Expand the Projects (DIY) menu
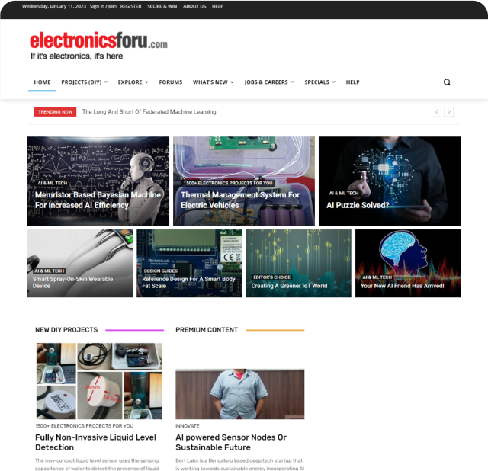 coord(85,82)
